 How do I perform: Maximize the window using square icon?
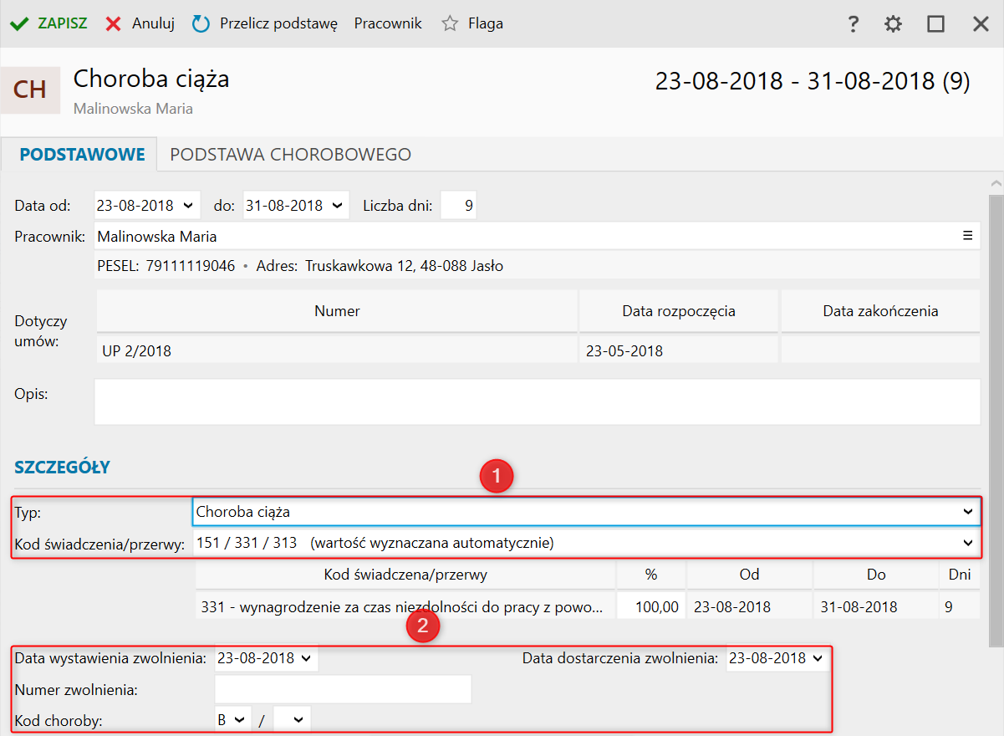[936, 23]
